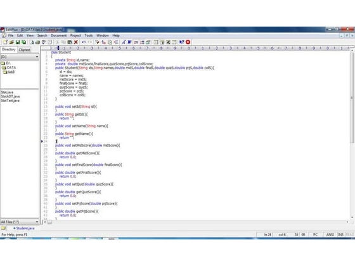The image size is (355, 266).
Task: Switch to the Cliptext tab
Action: coord(24,50)
